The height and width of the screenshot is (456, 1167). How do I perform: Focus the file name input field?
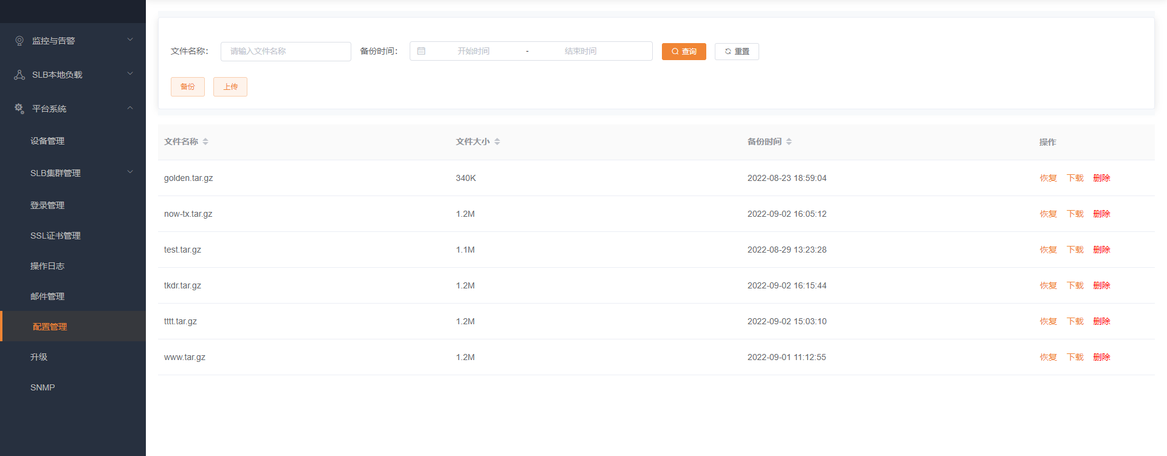pos(286,52)
